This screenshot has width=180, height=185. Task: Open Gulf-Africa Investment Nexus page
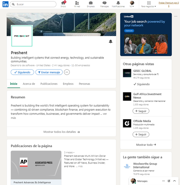pyautogui.click(x=147, y=96)
